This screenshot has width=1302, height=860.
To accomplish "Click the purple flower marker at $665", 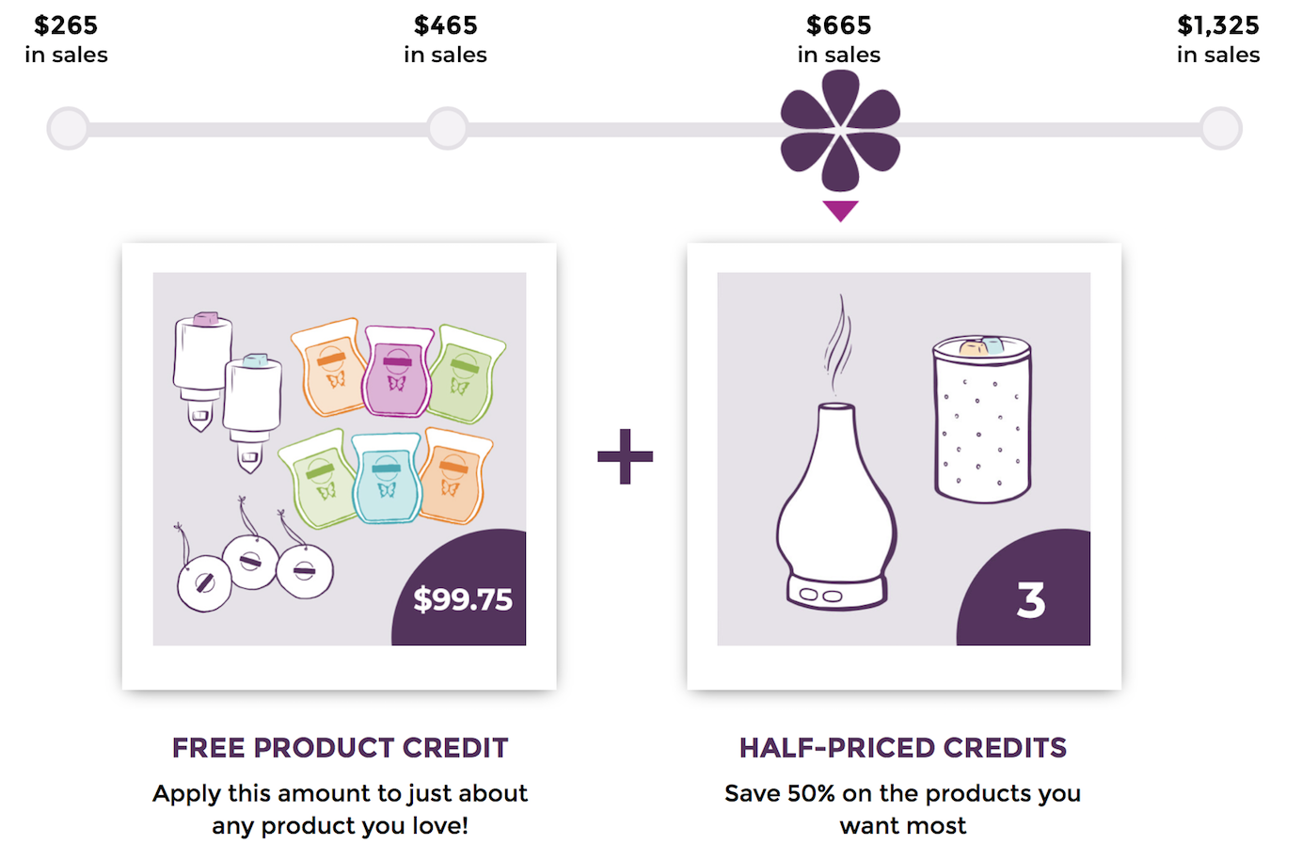I will pos(840,131).
